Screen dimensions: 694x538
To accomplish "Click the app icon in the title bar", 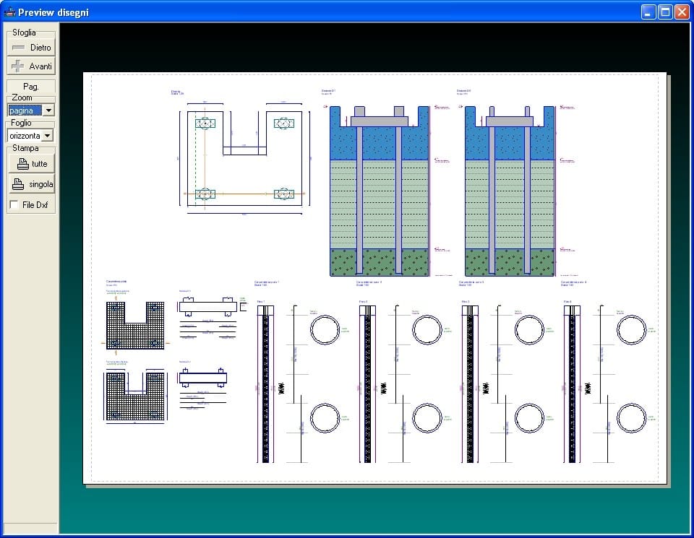I will coord(9,12).
